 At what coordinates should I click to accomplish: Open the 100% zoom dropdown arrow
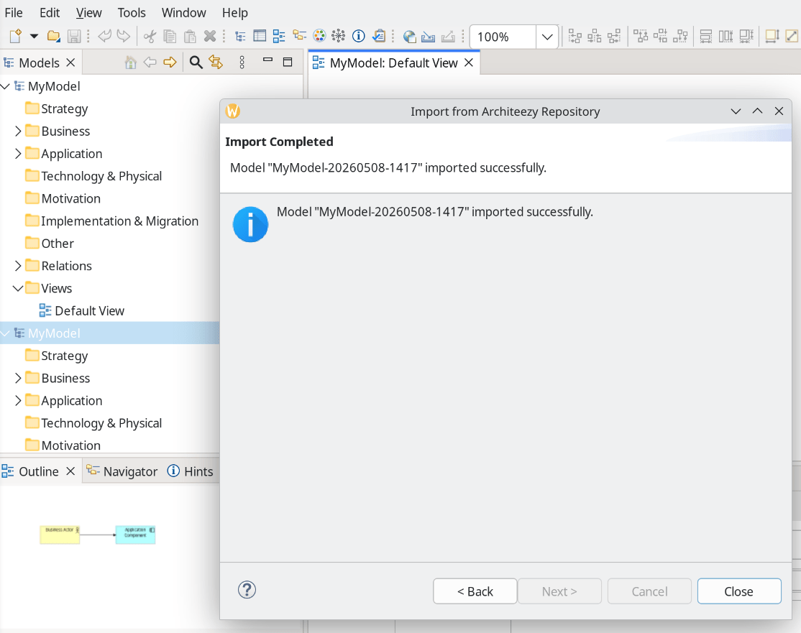pyautogui.click(x=547, y=37)
